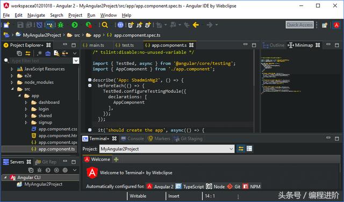The image size is (344, 202).
Task: Create new HTML file toolbar icon
Action: (x=131, y=25)
